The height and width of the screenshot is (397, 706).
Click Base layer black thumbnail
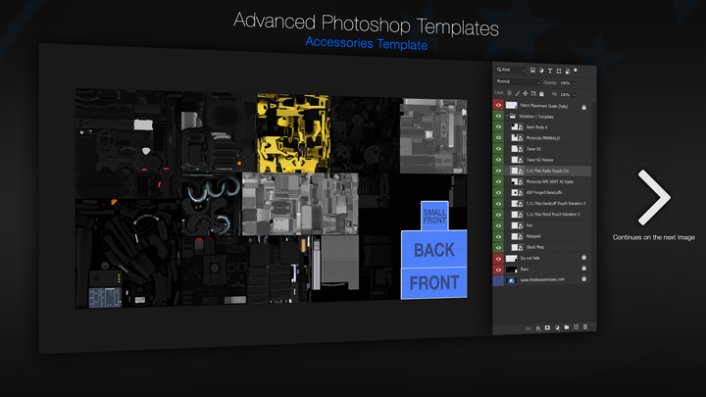click(x=511, y=270)
